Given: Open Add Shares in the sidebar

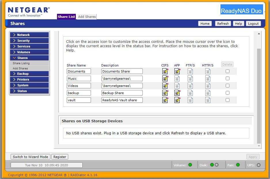Looking at the screenshot, I should [x=20, y=68].
